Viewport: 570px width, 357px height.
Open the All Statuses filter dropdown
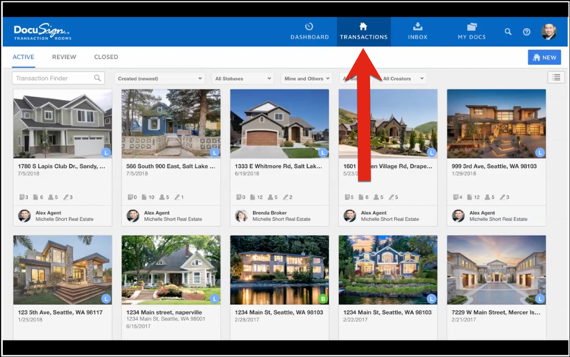coord(243,79)
